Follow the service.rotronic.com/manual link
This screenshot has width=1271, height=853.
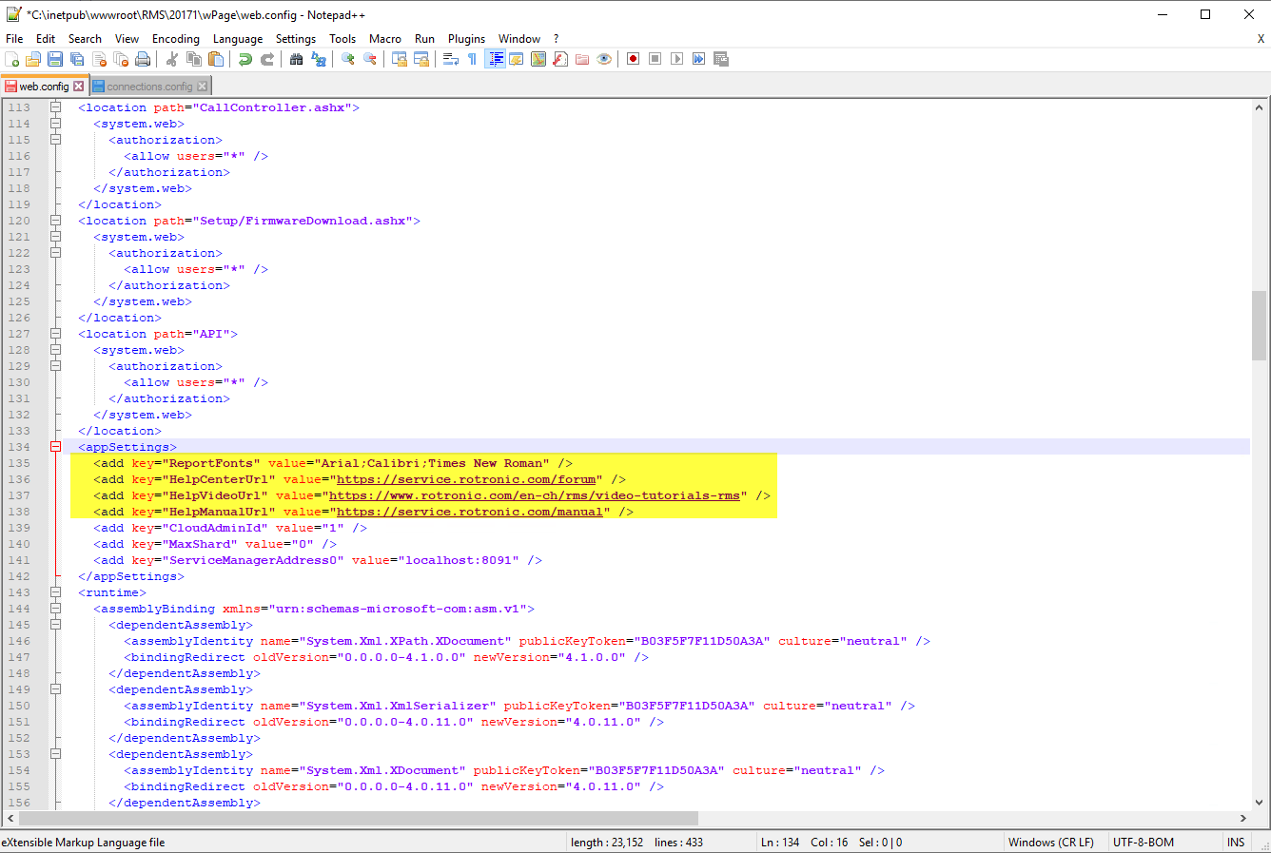470,512
